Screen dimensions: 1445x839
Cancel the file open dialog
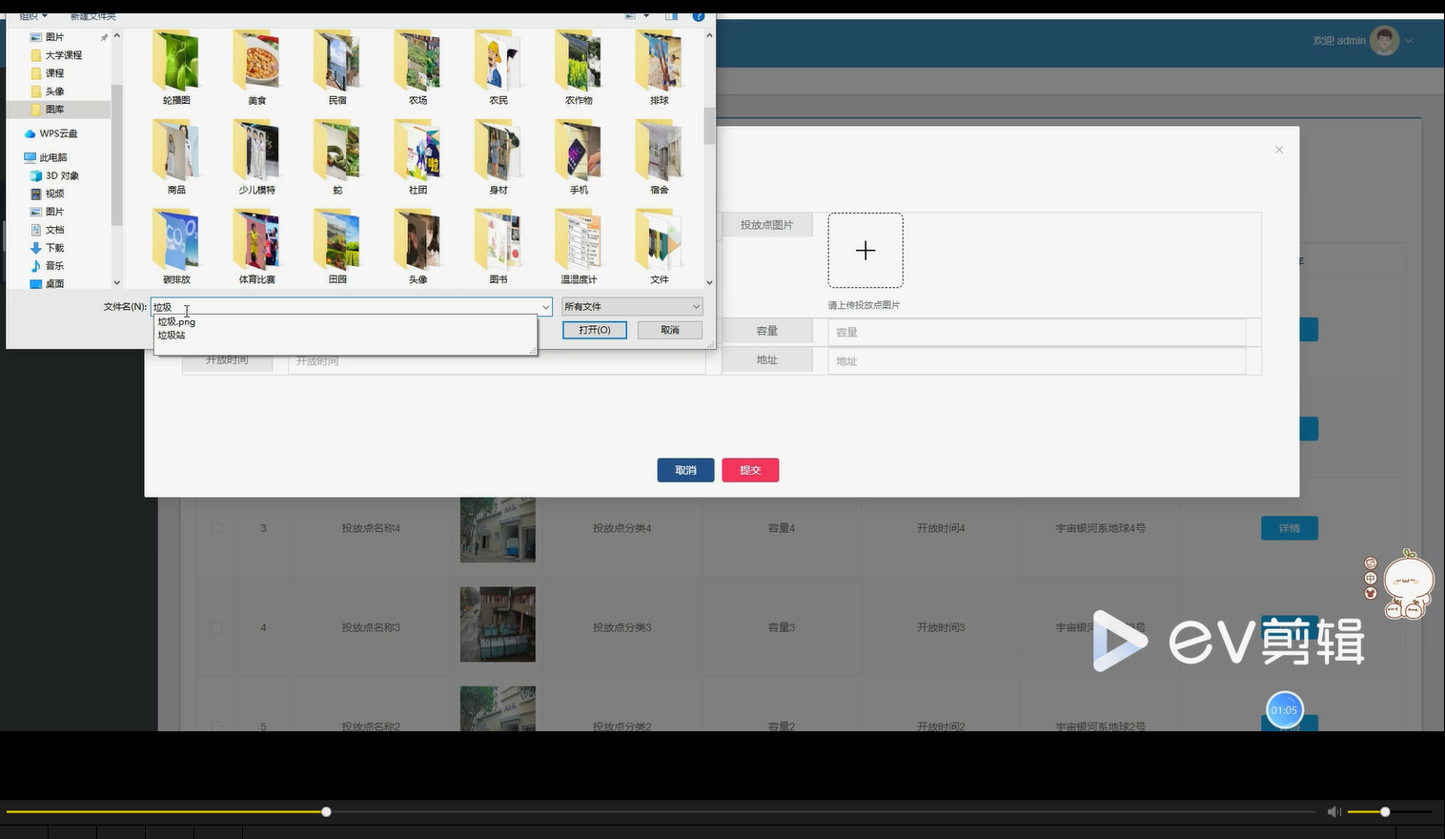coord(670,330)
